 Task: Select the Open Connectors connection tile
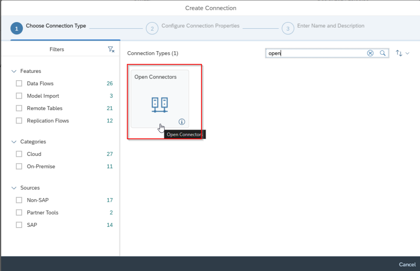pos(160,98)
